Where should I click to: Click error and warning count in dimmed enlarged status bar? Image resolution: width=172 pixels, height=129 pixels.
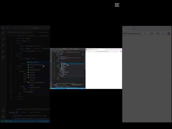[9, 121]
